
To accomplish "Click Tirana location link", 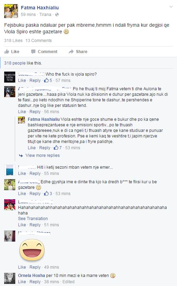I will click(45, 15).
